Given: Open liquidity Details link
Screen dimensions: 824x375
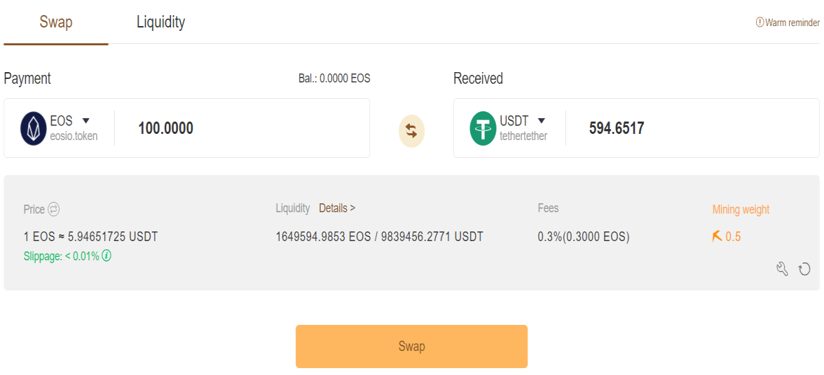Looking at the screenshot, I should tap(337, 208).
